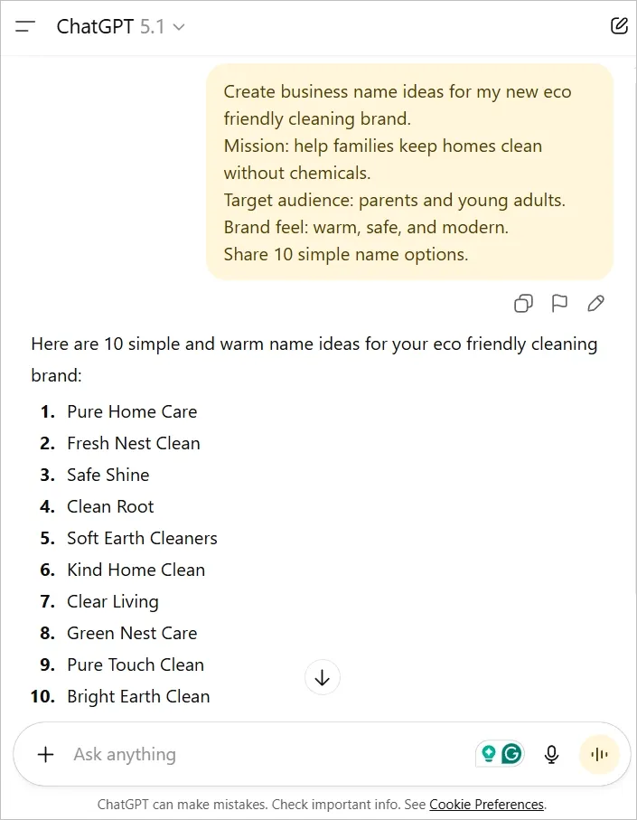The width and height of the screenshot is (637, 820).
Task: Click the yellow user prompt bubble
Action: pos(409,172)
